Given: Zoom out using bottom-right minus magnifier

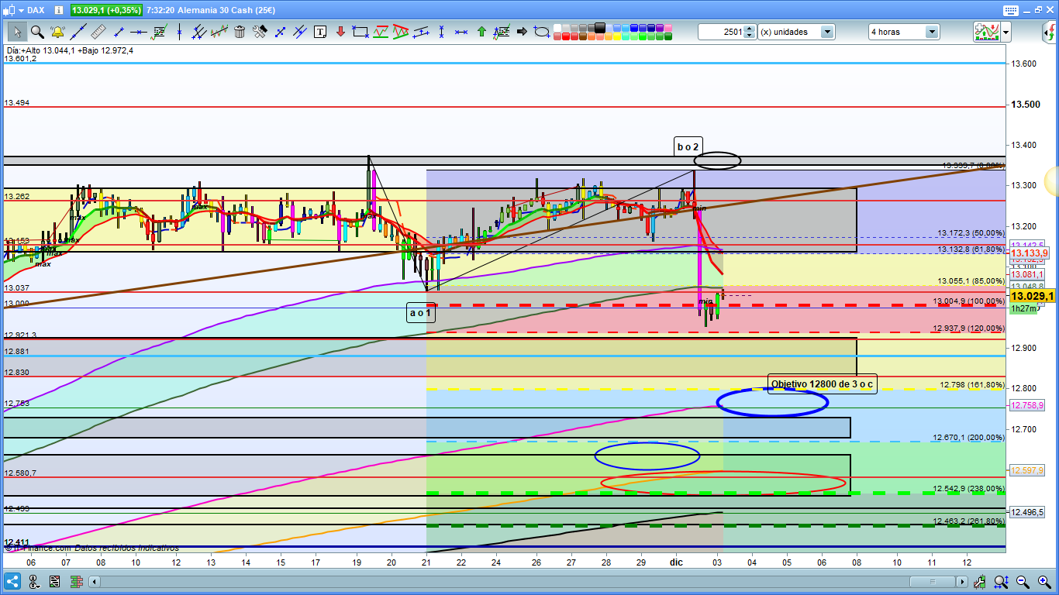Looking at the screenshot, I should coord(1023,581).
